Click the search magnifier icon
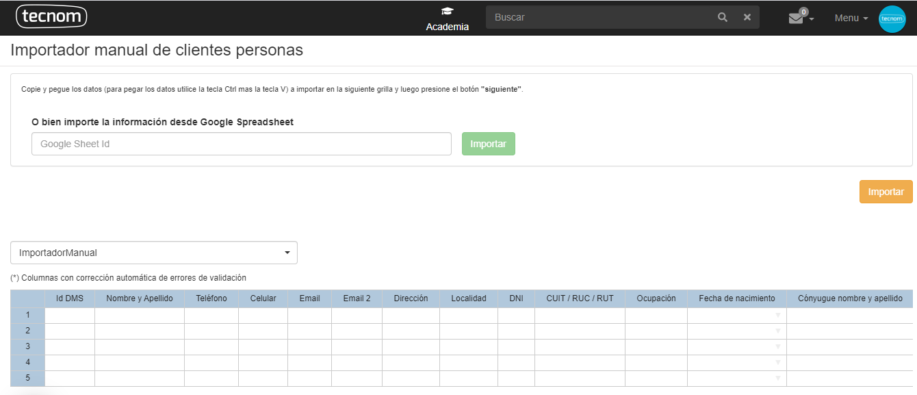917x395 pixels. [x=723, y=17]
